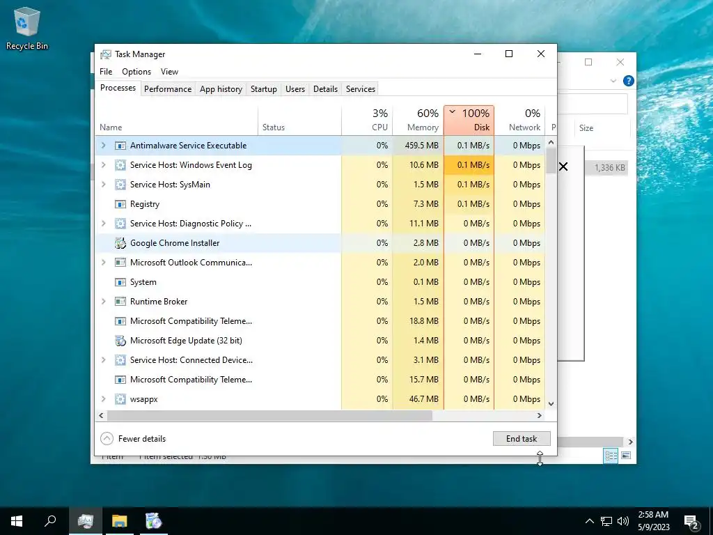713x535 pixels.
Task: Expand Antimalware Service Executable row
Action: click(103, 146)
